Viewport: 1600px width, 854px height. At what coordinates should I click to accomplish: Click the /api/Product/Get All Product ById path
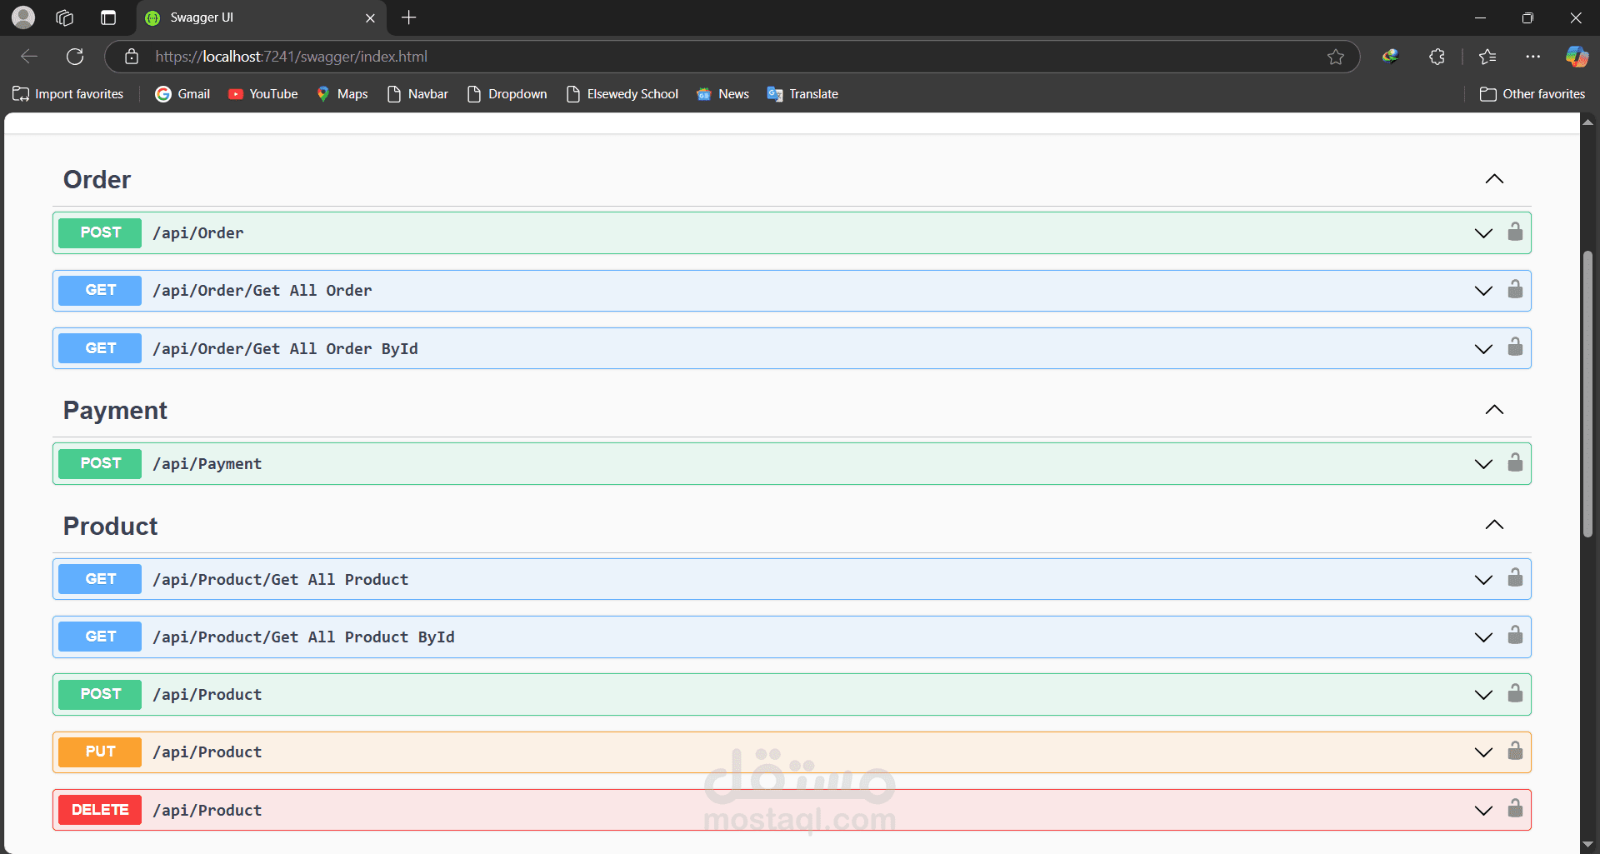(x=303, y=637)
